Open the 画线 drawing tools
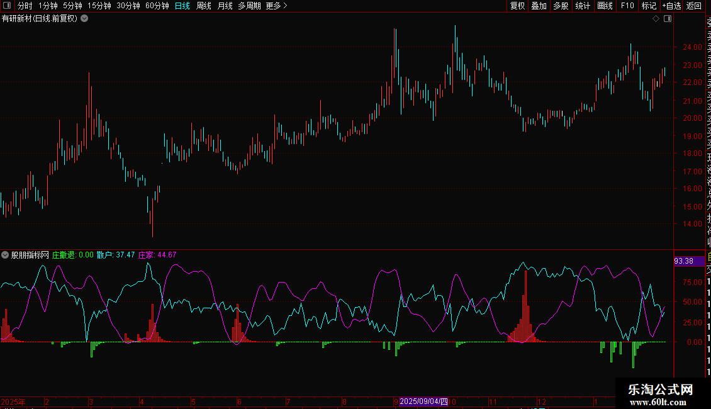The width and height of the screenshot is (711, 409). point(605,6)
